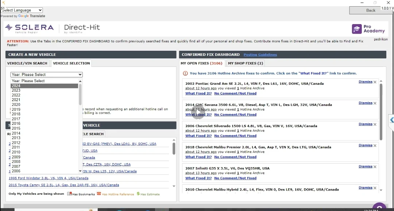394x211 pixels.
Task: Choose 2023 in the year list
Action: pyautogui.click(x=44, y=90)
